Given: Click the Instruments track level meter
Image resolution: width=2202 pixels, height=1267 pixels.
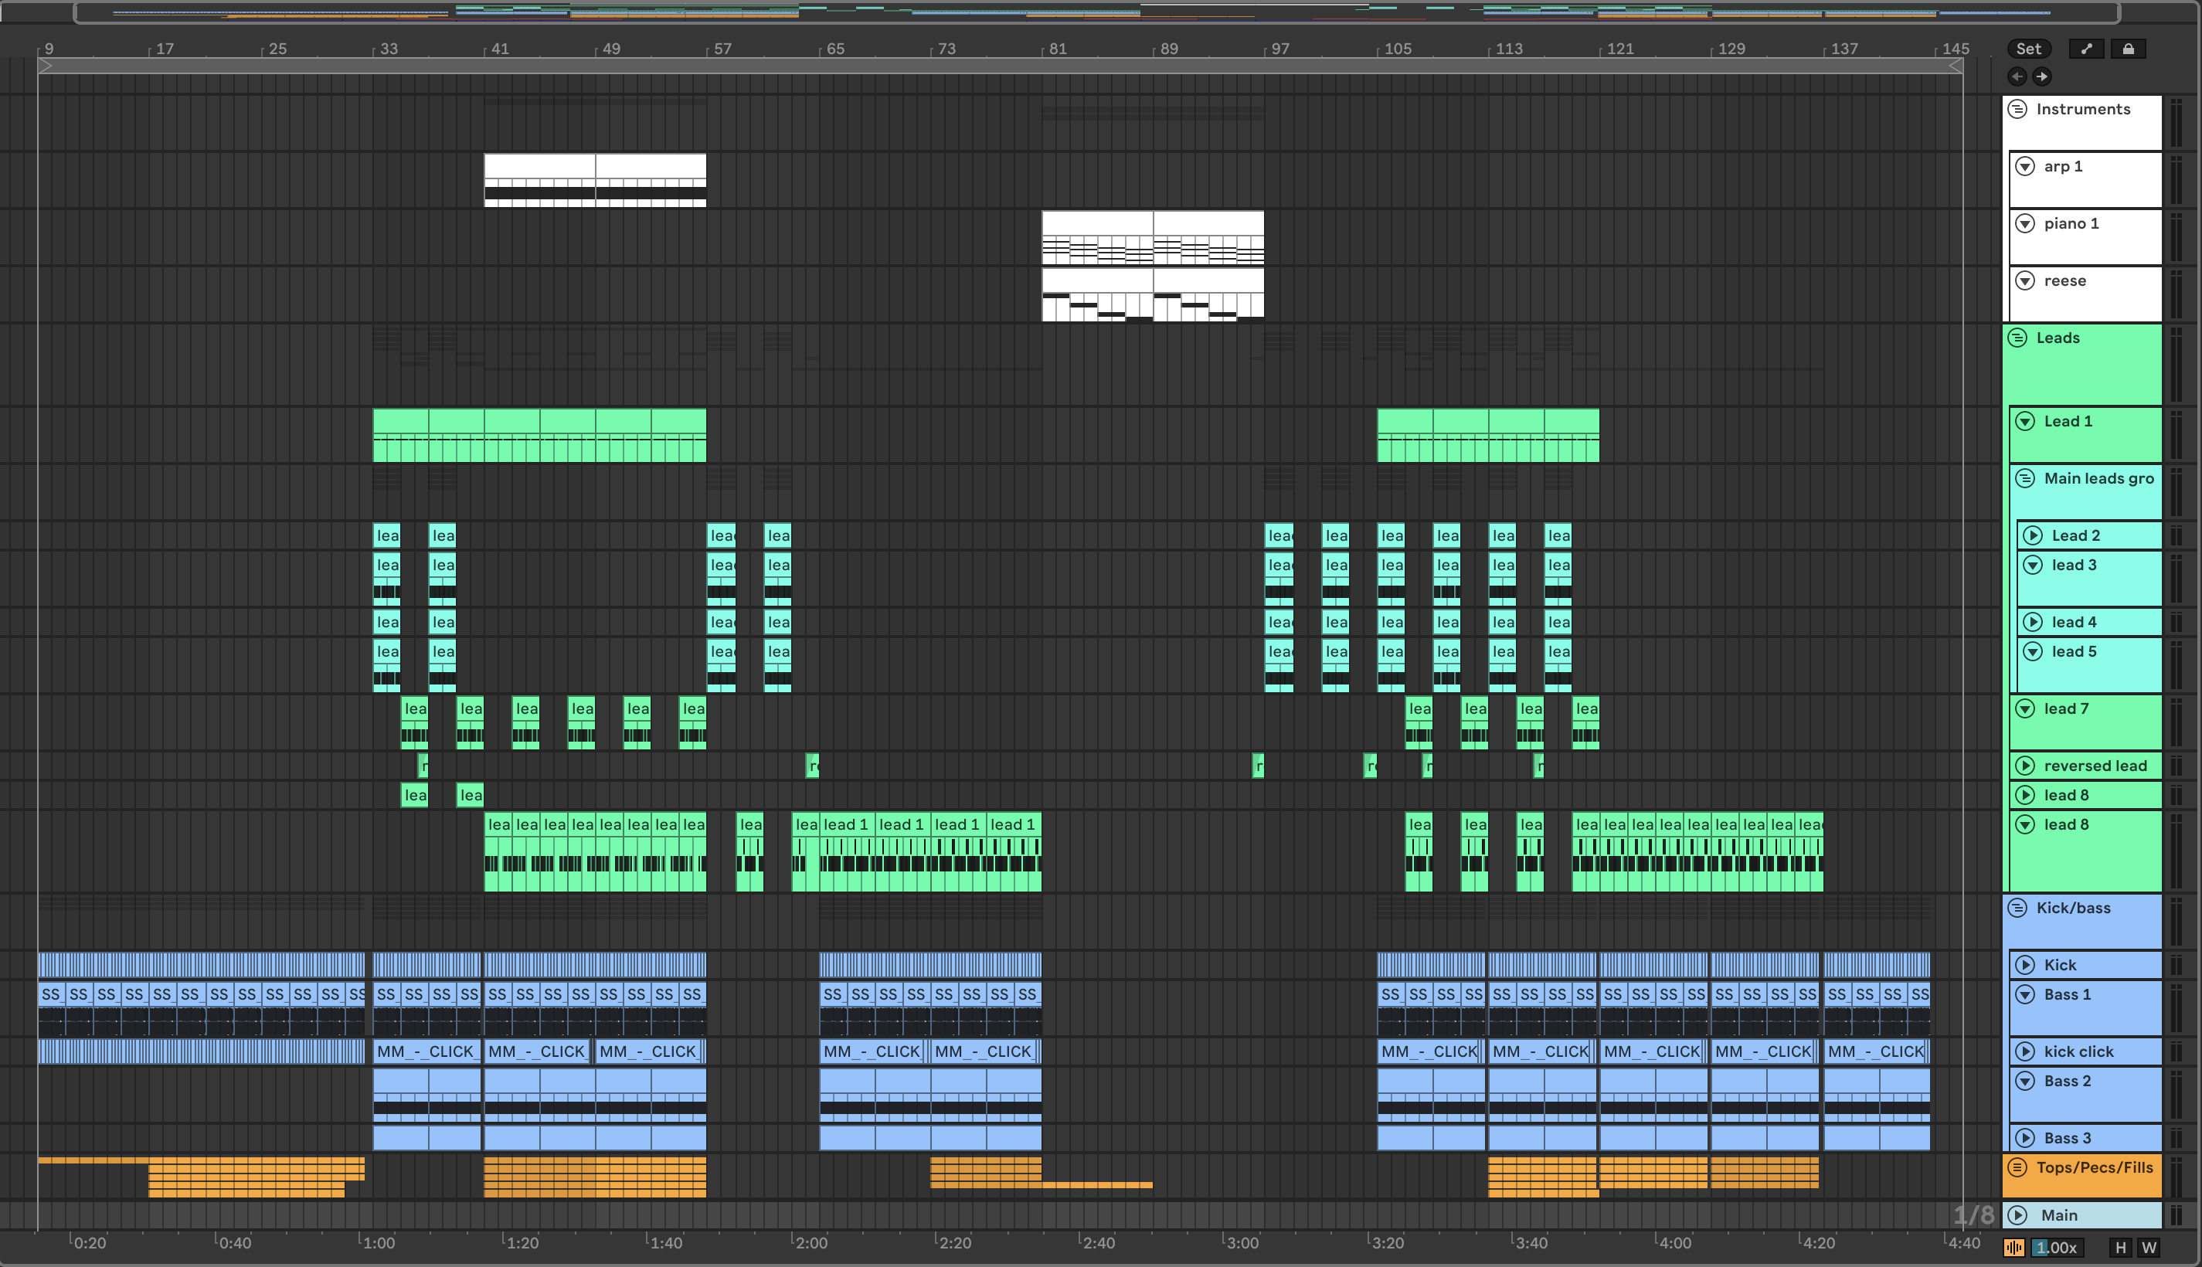Looking at the screenshot, I should (2176, 123).
